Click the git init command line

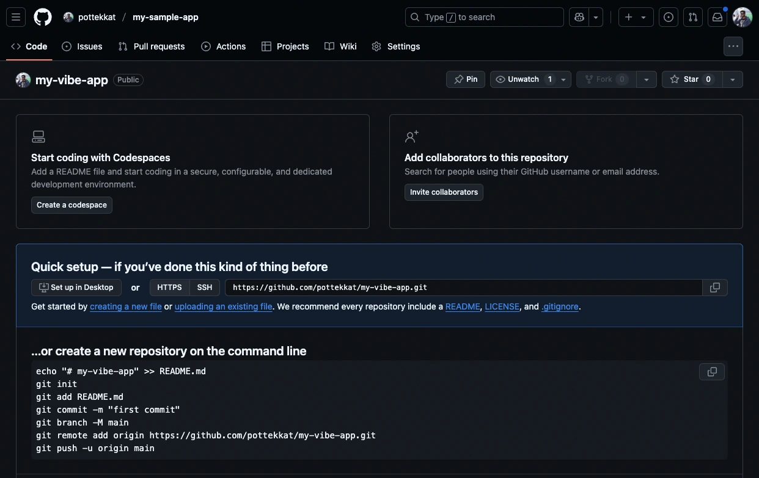tap(57, 384)
